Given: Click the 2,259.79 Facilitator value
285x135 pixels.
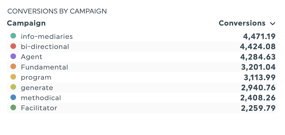Looking at the screenshot, I should pos(258,108).
